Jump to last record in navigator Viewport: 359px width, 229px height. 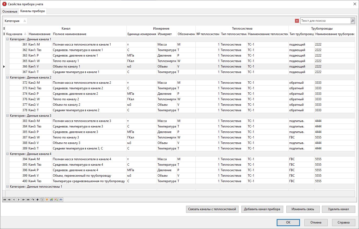pos(28,199)
